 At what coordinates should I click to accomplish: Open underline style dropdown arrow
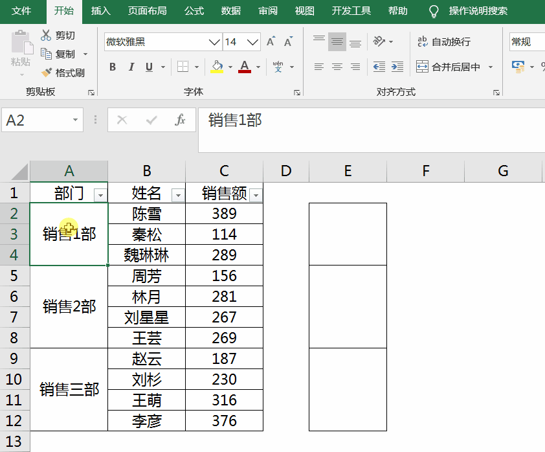pyautogui.click(x=163, y=67)
